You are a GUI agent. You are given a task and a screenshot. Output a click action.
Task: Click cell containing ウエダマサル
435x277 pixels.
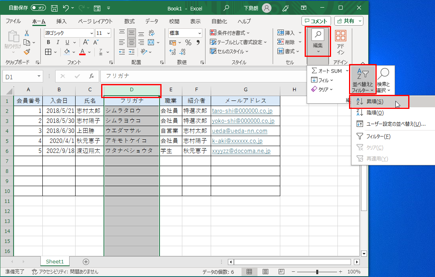coord(132,131)
